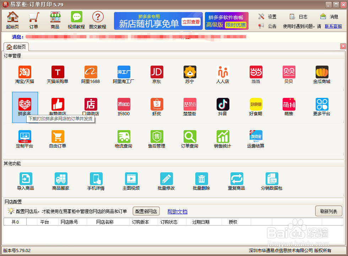Open 批量修改 batch edit tool

click(x=166, y=181)
